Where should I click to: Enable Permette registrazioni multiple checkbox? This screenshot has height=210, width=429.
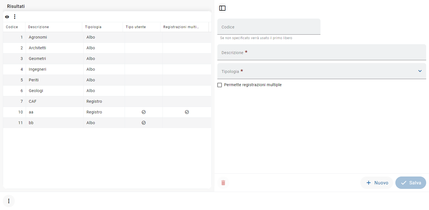coord(220,85)
